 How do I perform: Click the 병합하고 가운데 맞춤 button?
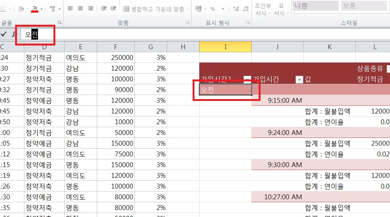pyautogui.click(x=156, y=9)
